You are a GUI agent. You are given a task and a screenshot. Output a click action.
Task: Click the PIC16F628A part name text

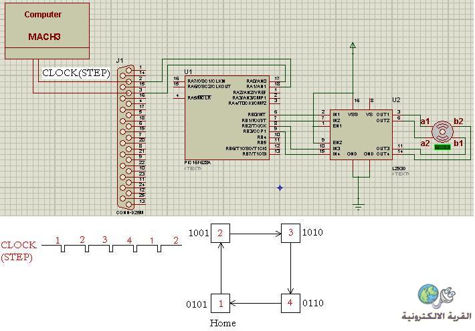click(197, 163)
